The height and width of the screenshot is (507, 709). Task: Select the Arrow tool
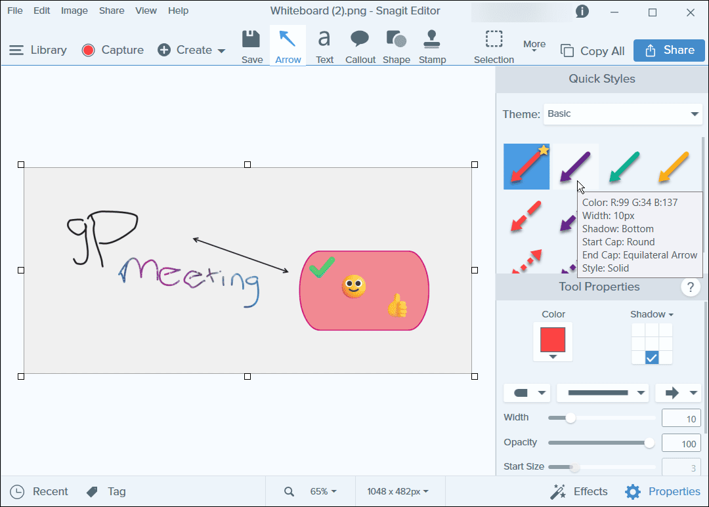pos(288,45)
